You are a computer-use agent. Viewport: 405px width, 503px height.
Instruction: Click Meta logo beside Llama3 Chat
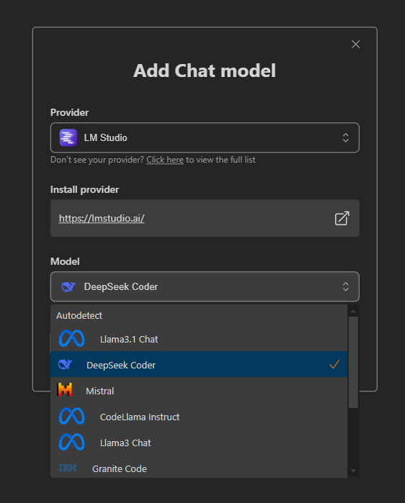click(71, 443)
